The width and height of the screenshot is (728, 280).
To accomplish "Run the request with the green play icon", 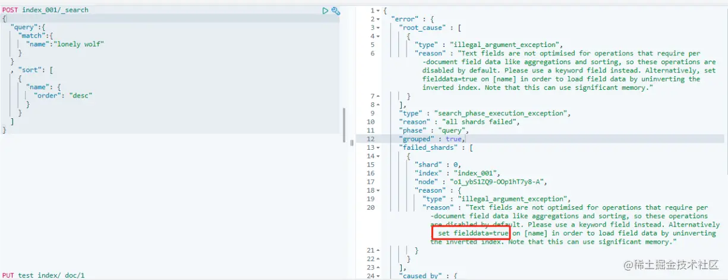I will coord(325,11).
